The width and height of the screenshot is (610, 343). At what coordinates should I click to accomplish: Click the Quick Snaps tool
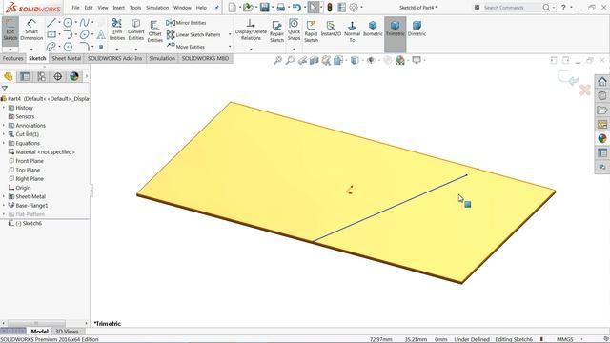coord(294,30)
